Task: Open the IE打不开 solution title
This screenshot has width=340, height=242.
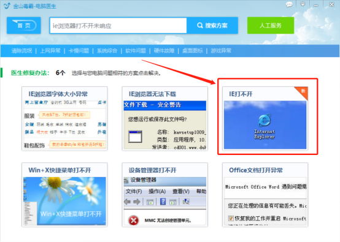Action: pyautogui.click(x=241, y=94)
